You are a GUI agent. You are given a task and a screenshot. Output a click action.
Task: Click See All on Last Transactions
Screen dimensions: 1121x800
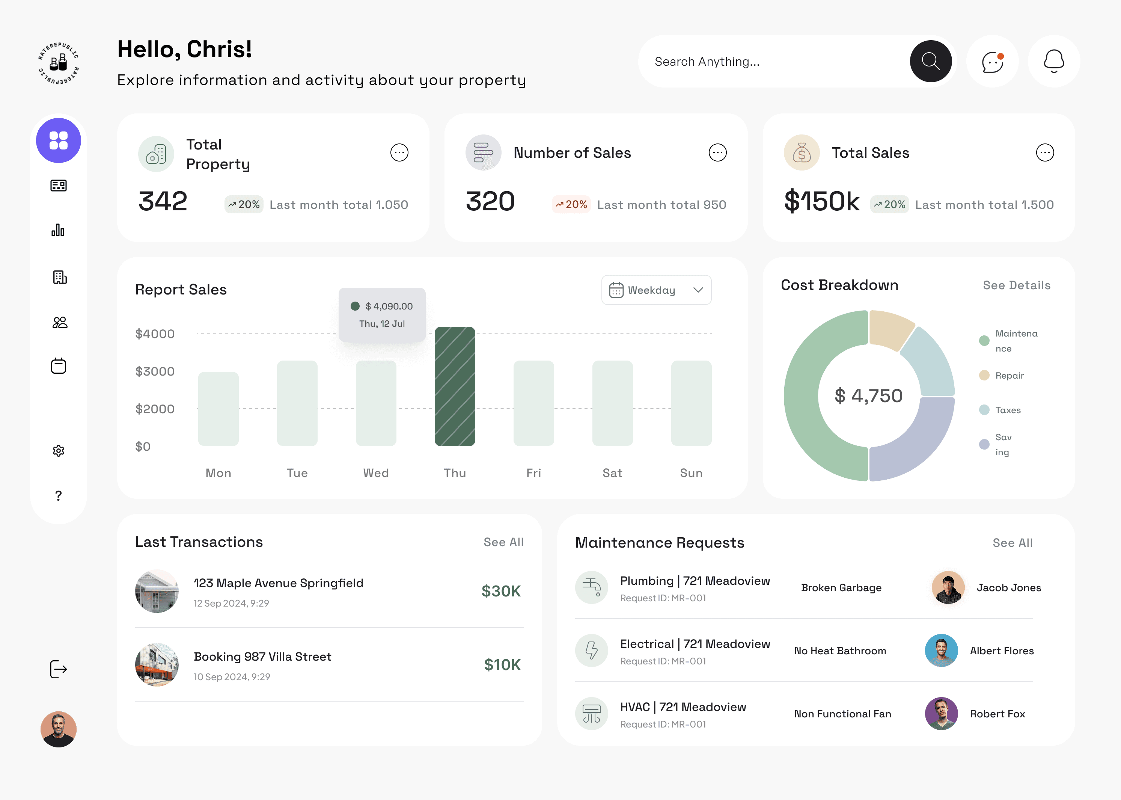(x=503, y=542)
